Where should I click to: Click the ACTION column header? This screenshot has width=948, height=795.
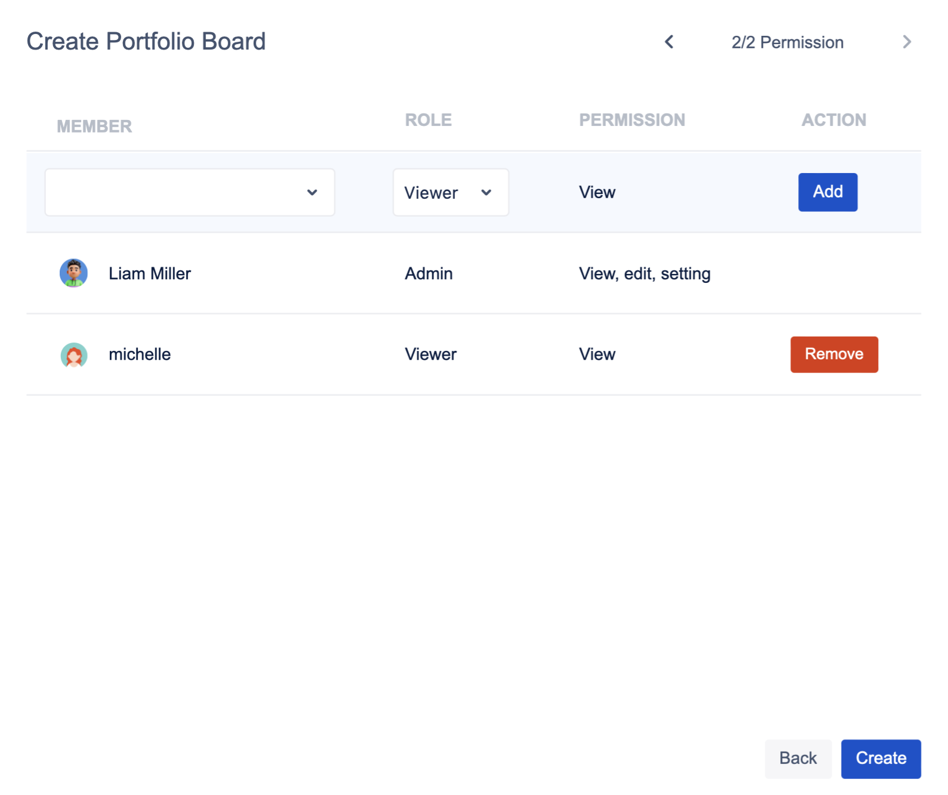point(833,120)
